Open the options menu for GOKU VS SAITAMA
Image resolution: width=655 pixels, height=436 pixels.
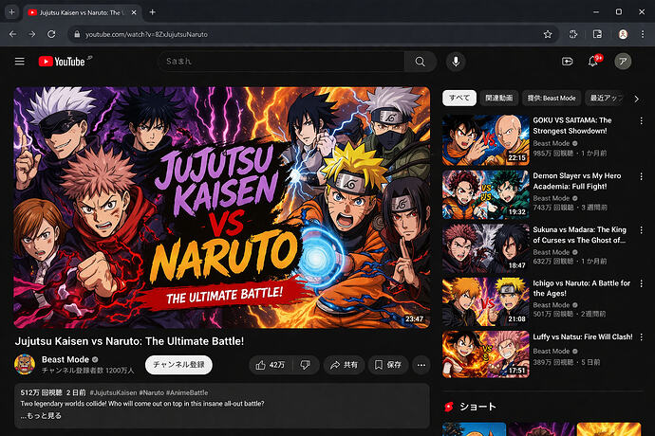[x=641, y=121]
